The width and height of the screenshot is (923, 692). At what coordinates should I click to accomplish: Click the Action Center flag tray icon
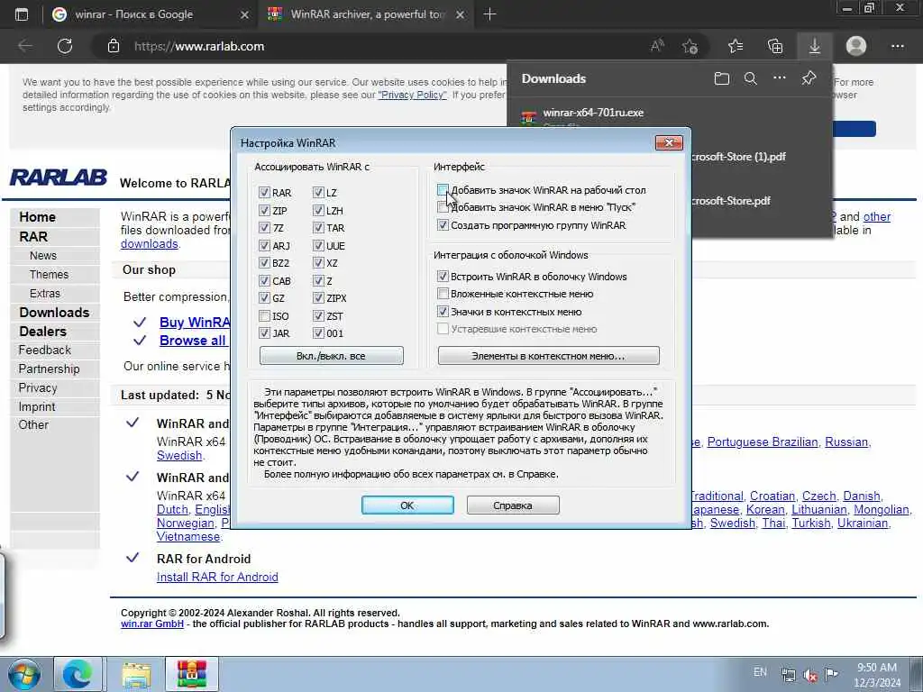coord(831,674)
